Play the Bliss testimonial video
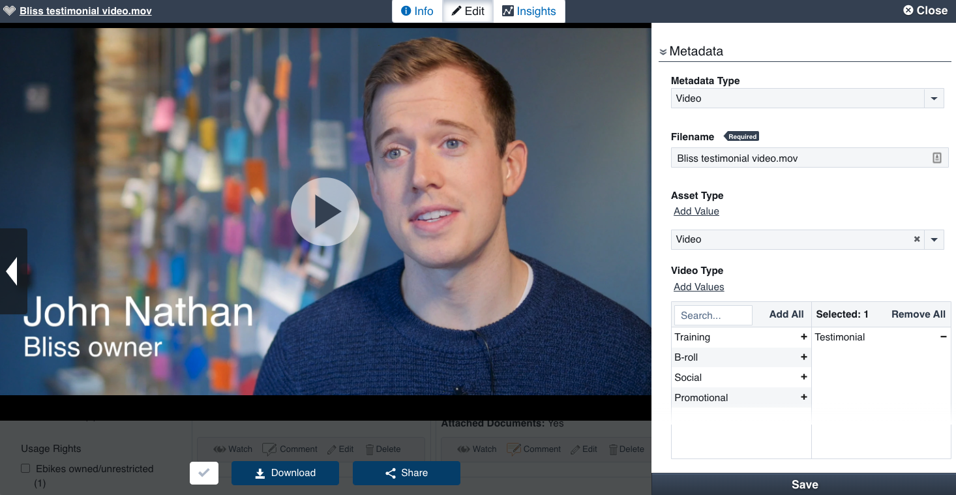 (325, 212)
